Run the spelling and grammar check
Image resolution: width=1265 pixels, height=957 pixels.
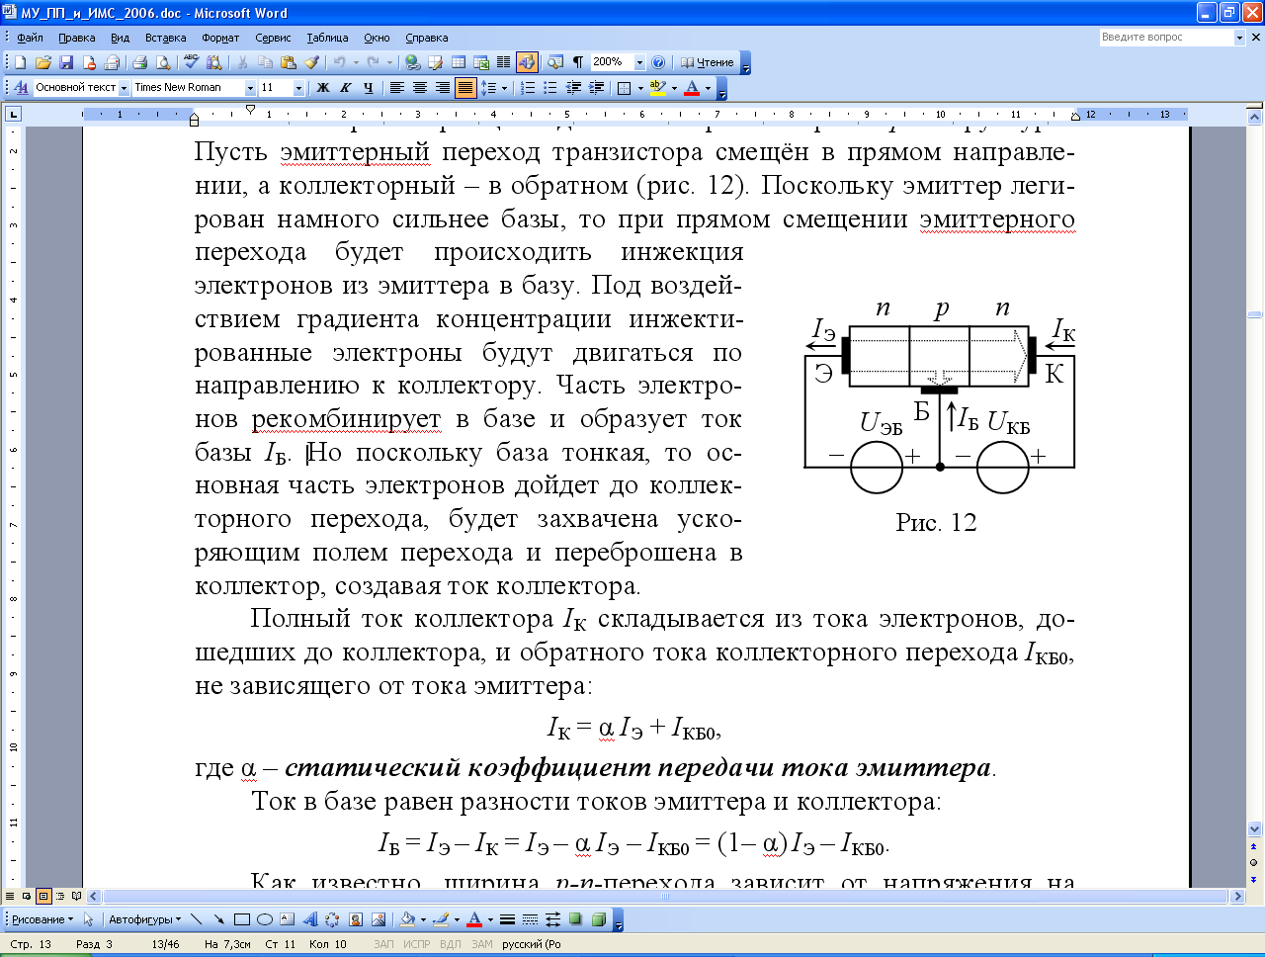pos(191,62)
